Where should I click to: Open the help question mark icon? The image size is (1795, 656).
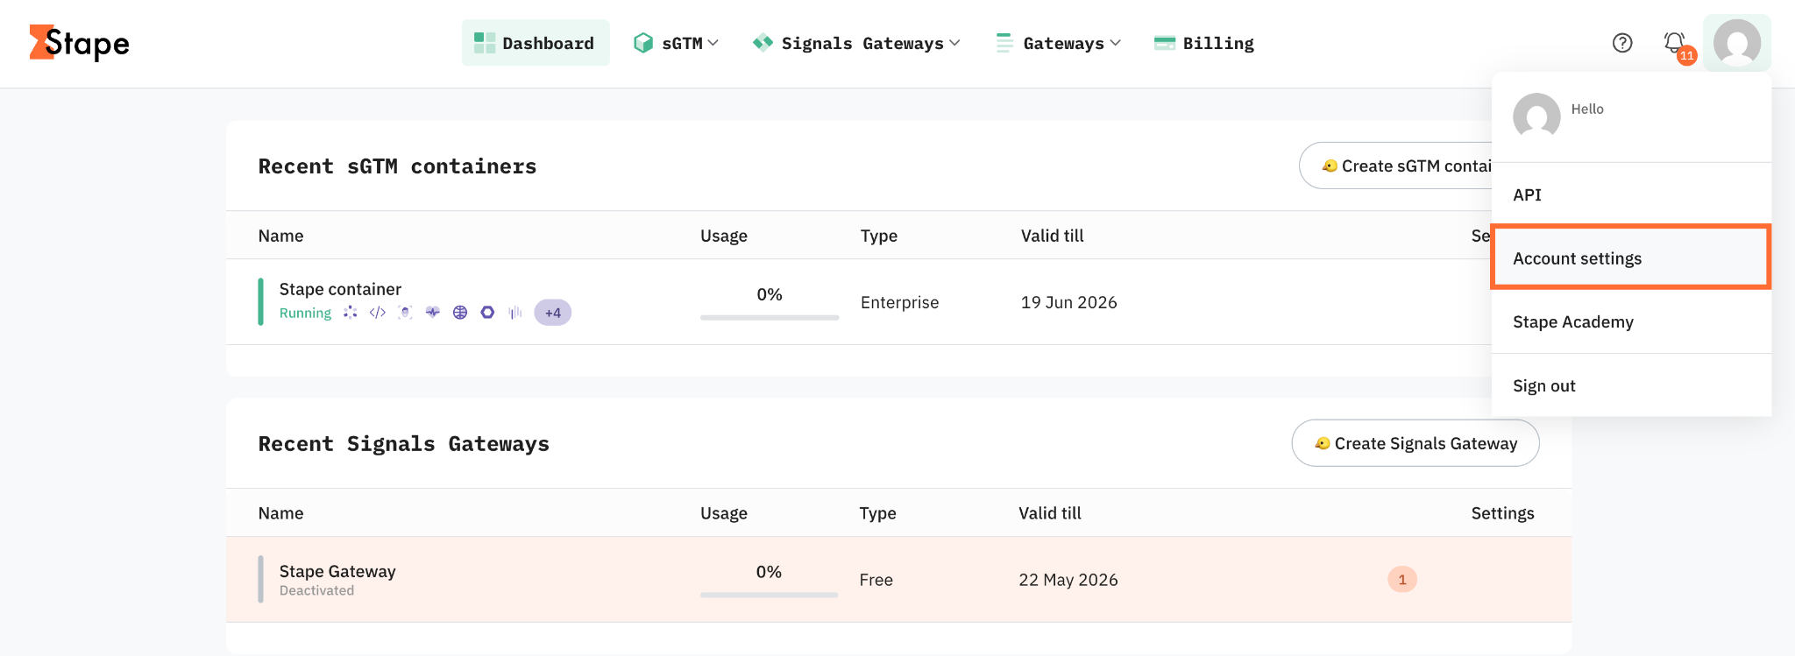click(x=1622, y=43)
